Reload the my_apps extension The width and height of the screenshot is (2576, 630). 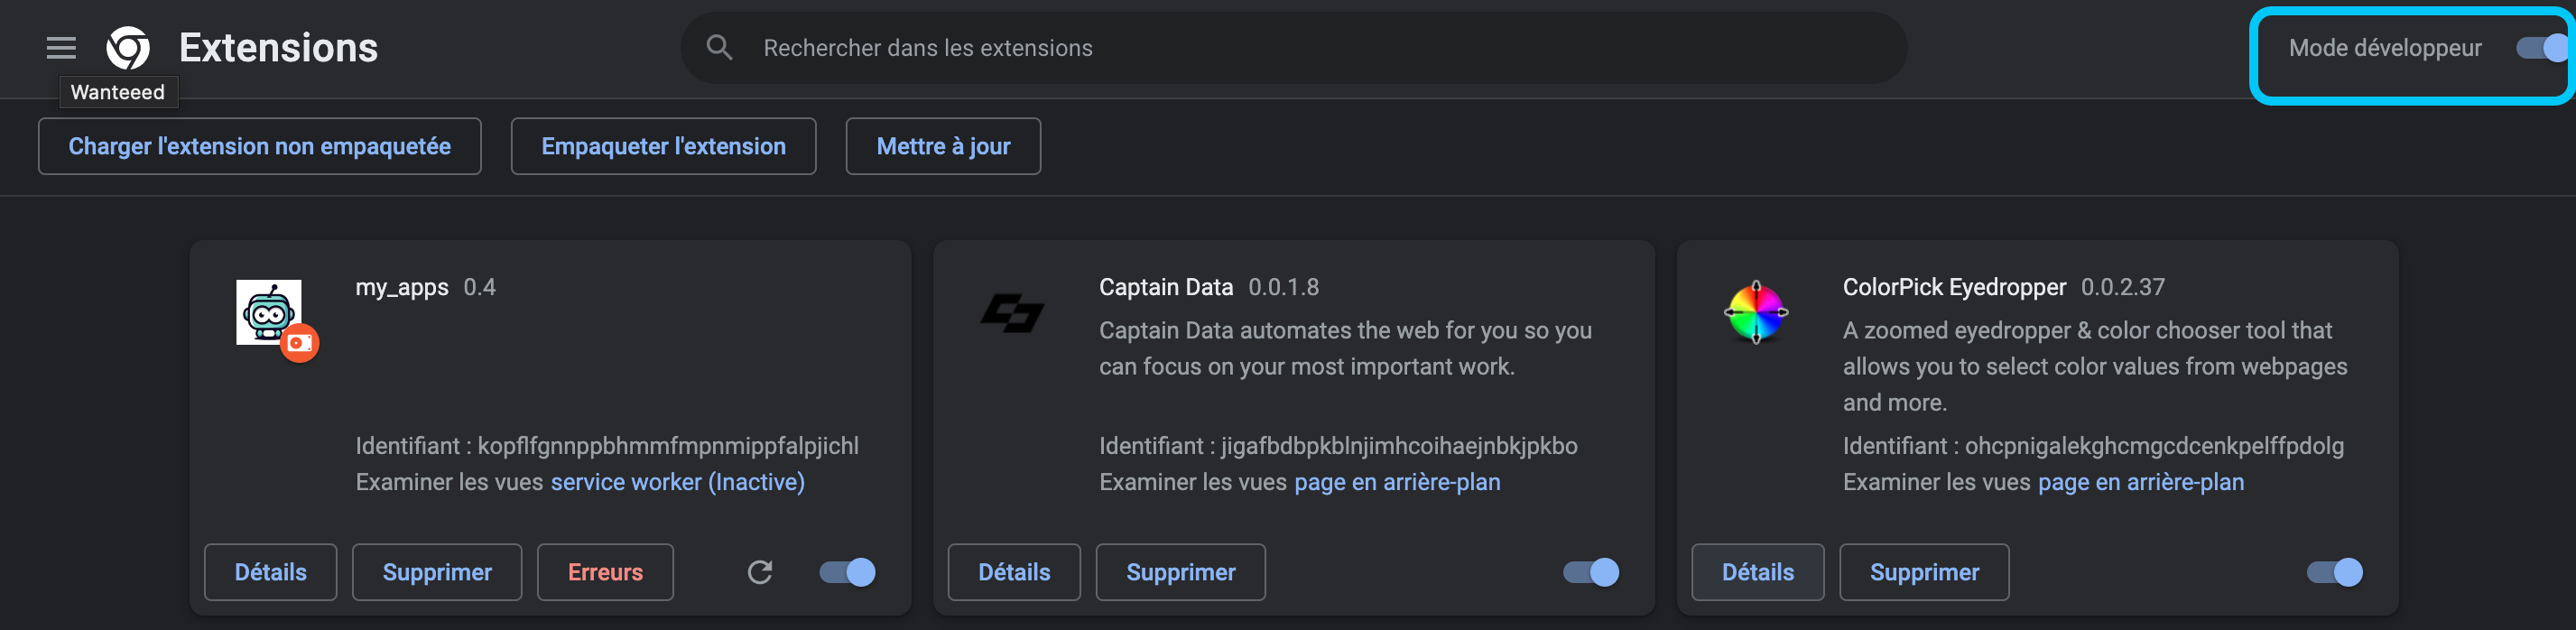pyautogui.click(x=760, y=572)
